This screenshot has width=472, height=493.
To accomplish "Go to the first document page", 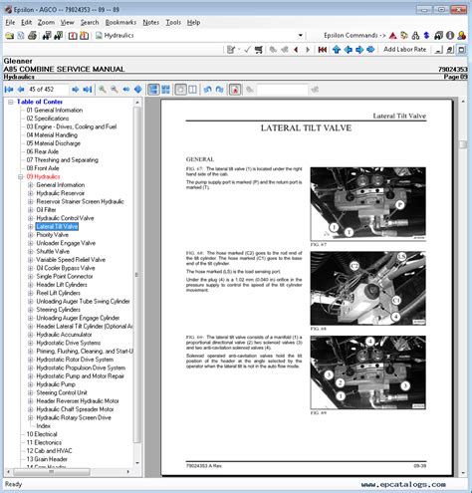I will point(9,90).
